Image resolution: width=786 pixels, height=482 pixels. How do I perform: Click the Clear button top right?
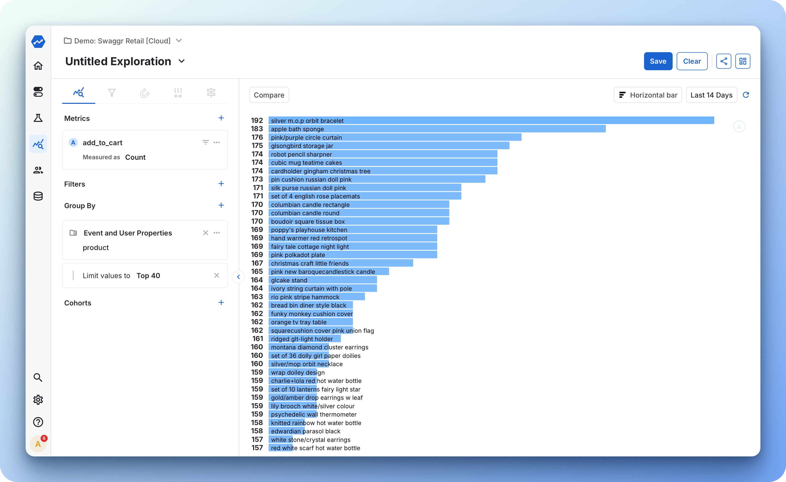click(x=691, y=61)
